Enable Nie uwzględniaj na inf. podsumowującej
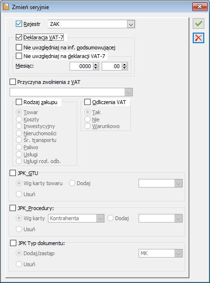Viewport: 210px width, 283px height. (19, 47)
